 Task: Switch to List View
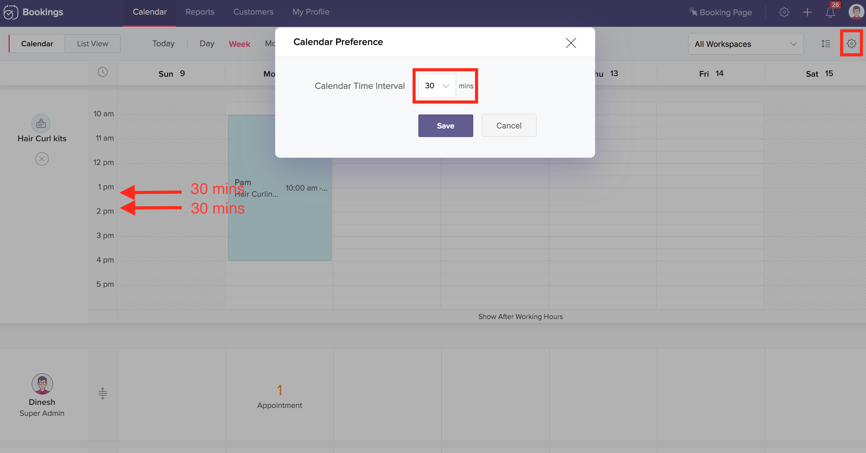tap(92, 44)
